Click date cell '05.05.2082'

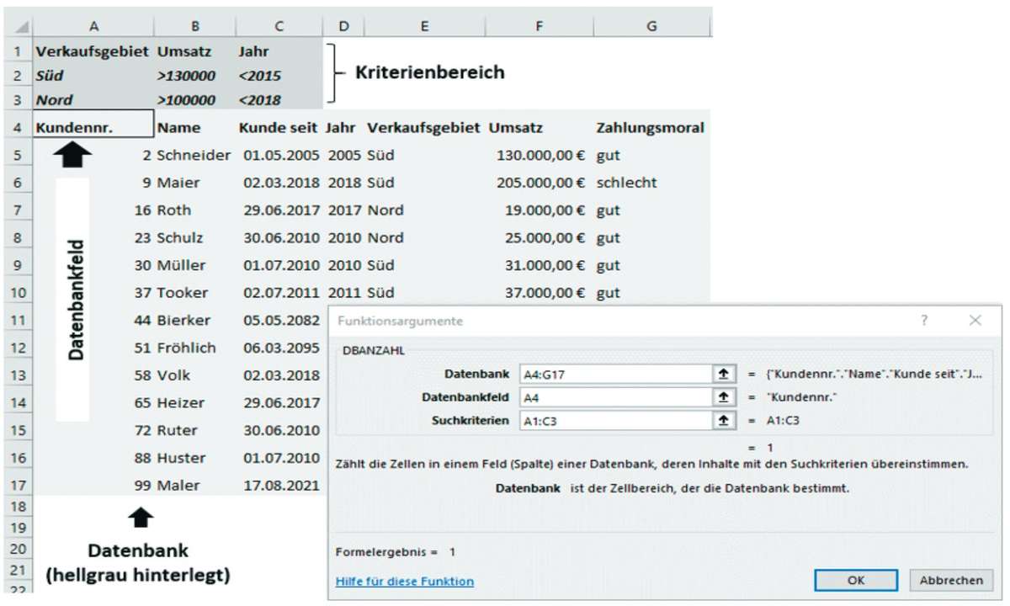pyautogui.click(x=279, y=321)
